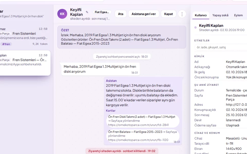This screenshot has width=247, height=154.
Task: Switch to the Kullanıcı tab
Action: point(201,15)
